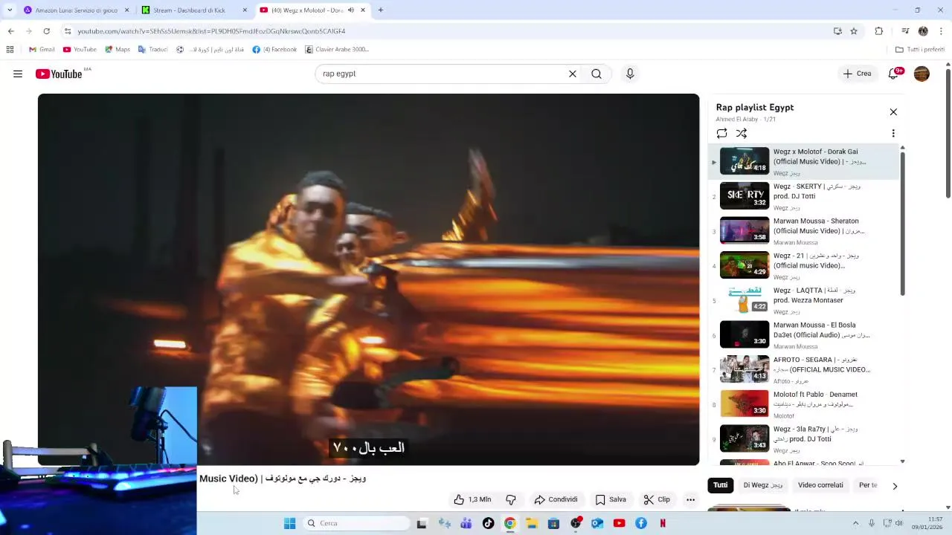
Task: Open Marwan Moussa - El Bosla Da3et item
Action: [803, 335]
